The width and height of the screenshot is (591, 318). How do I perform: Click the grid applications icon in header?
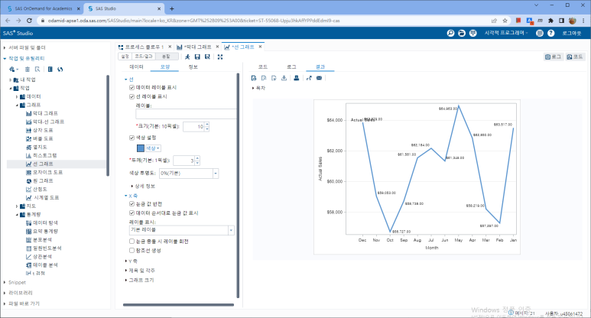pos(473,33)
